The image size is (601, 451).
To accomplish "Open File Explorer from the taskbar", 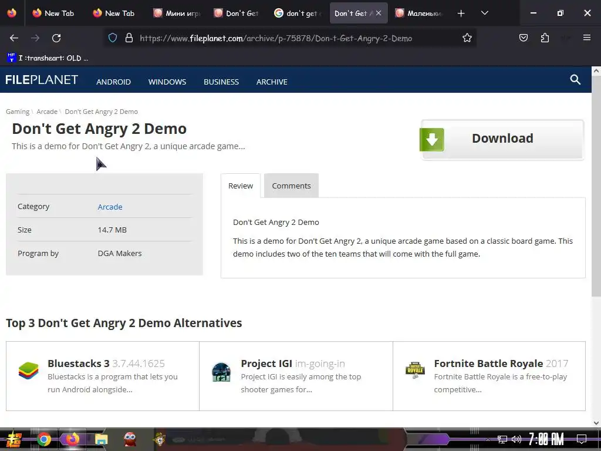I will point(101,439).
